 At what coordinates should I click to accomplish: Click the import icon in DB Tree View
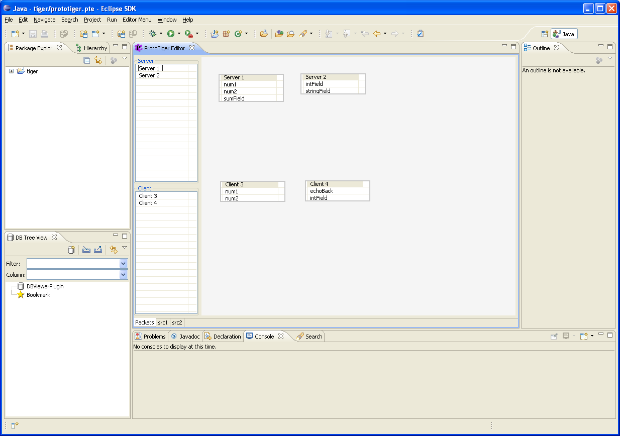(x=86, y=250)
